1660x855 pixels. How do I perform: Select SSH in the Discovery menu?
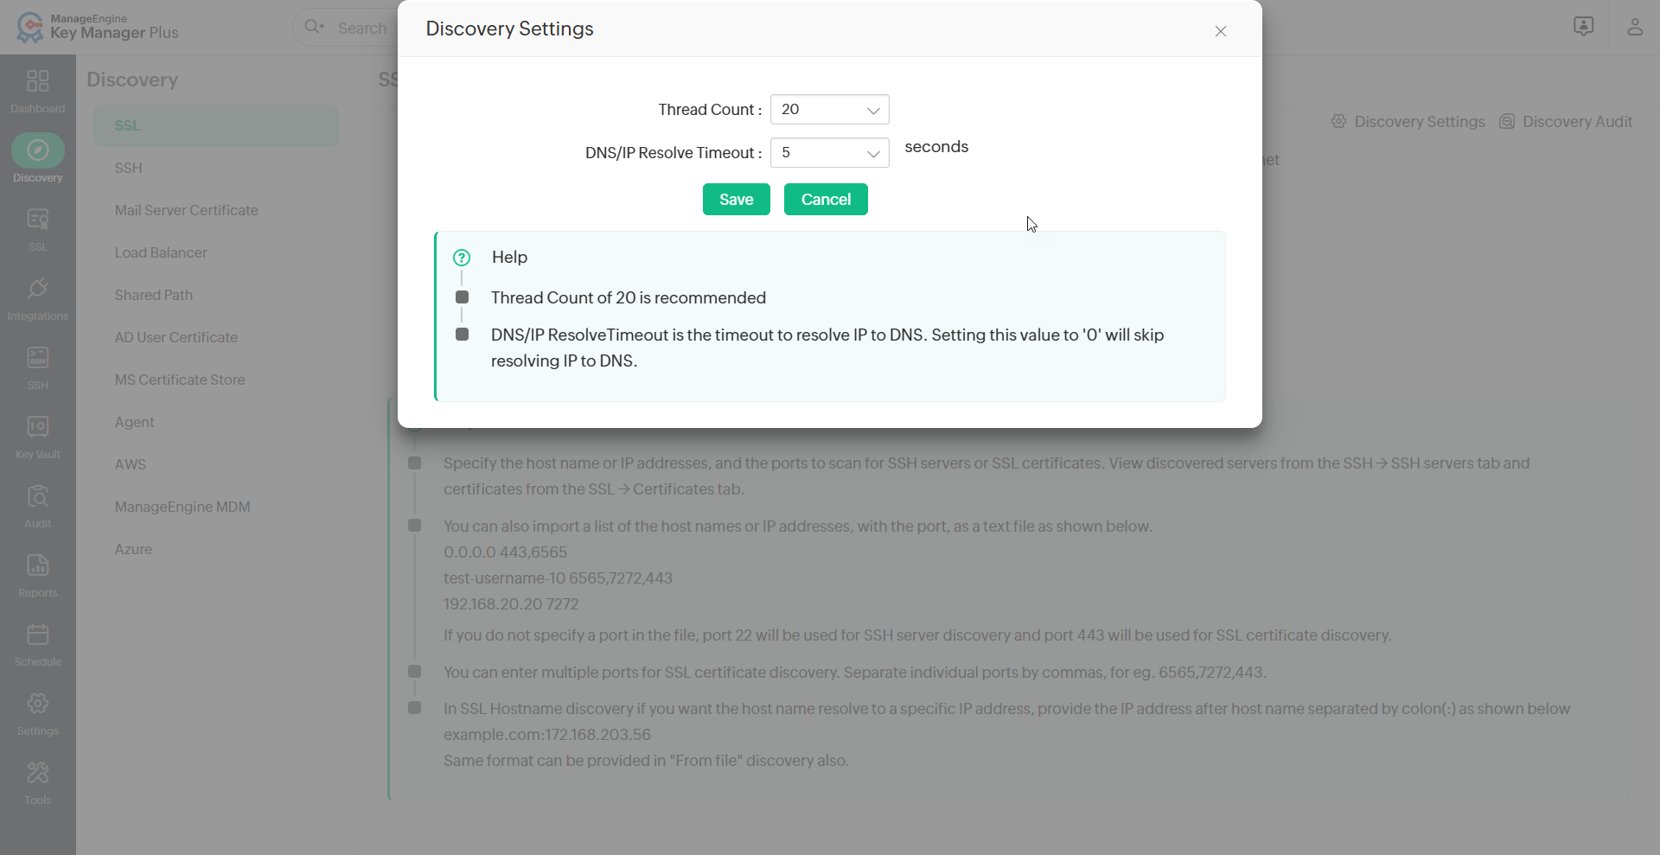pos(128,168)
